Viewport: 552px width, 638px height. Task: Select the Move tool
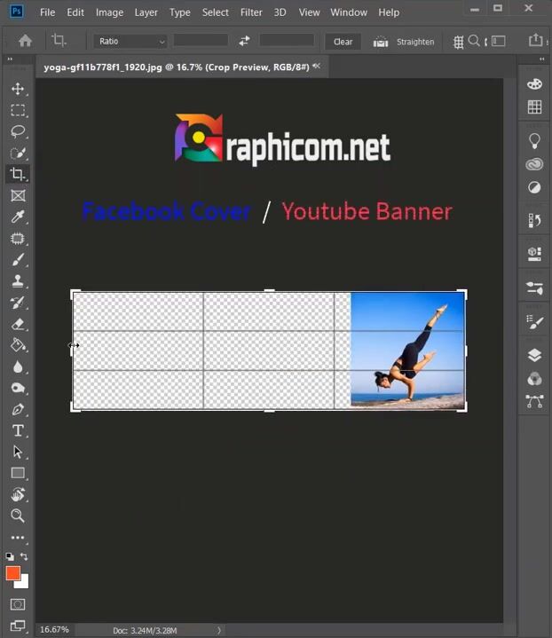click(18, 89)
